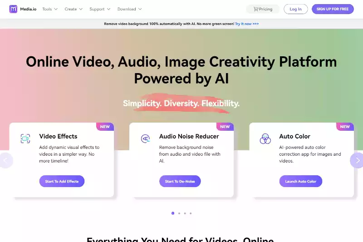The height and width of the screenshot is (242, 363).
Task: Advance carousel with the right arrow
Action: [357, 160]
